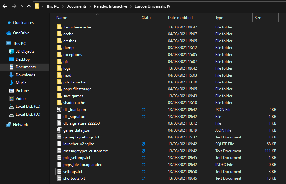Viewport: 286px width, 184px height.
Task: Expand the chevron after Documents in address bar
Action: point(89,6)
